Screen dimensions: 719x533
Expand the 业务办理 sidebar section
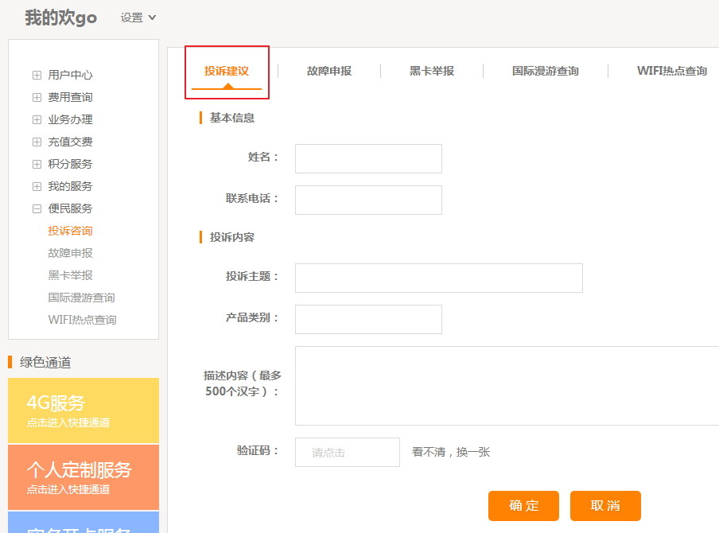coord(37,119)
